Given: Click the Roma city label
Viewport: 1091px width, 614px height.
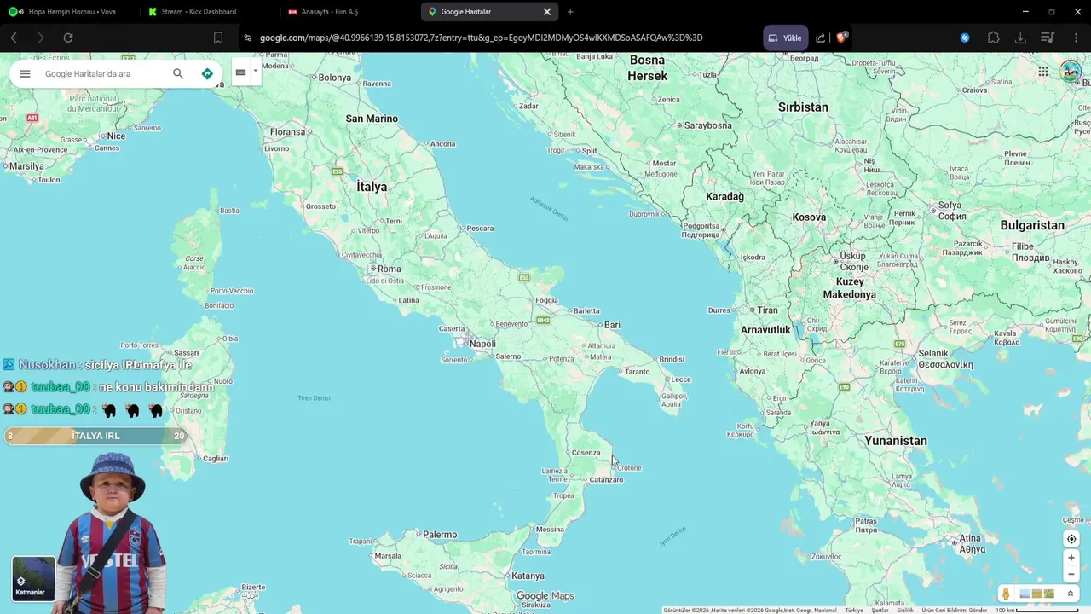Looking at the screenshot, I should (x=389, y=269).
